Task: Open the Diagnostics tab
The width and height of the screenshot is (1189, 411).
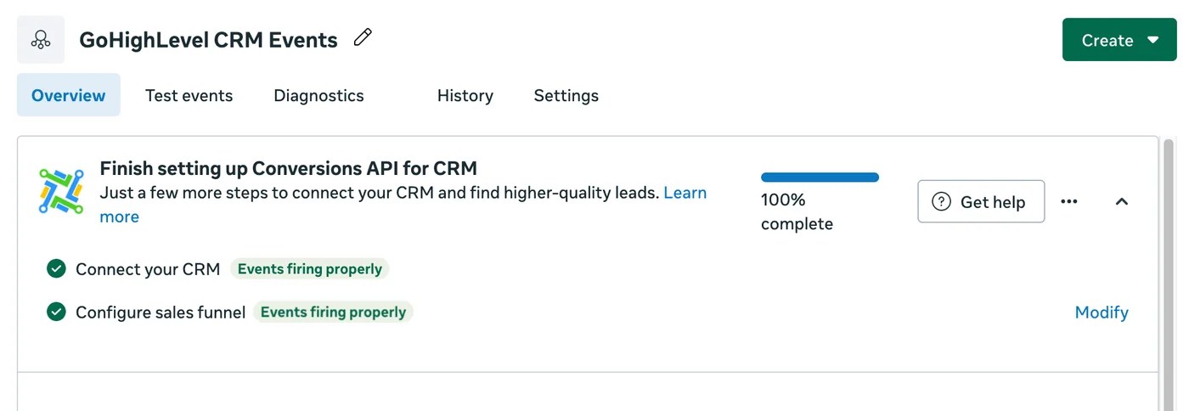Action: point(318,96)
